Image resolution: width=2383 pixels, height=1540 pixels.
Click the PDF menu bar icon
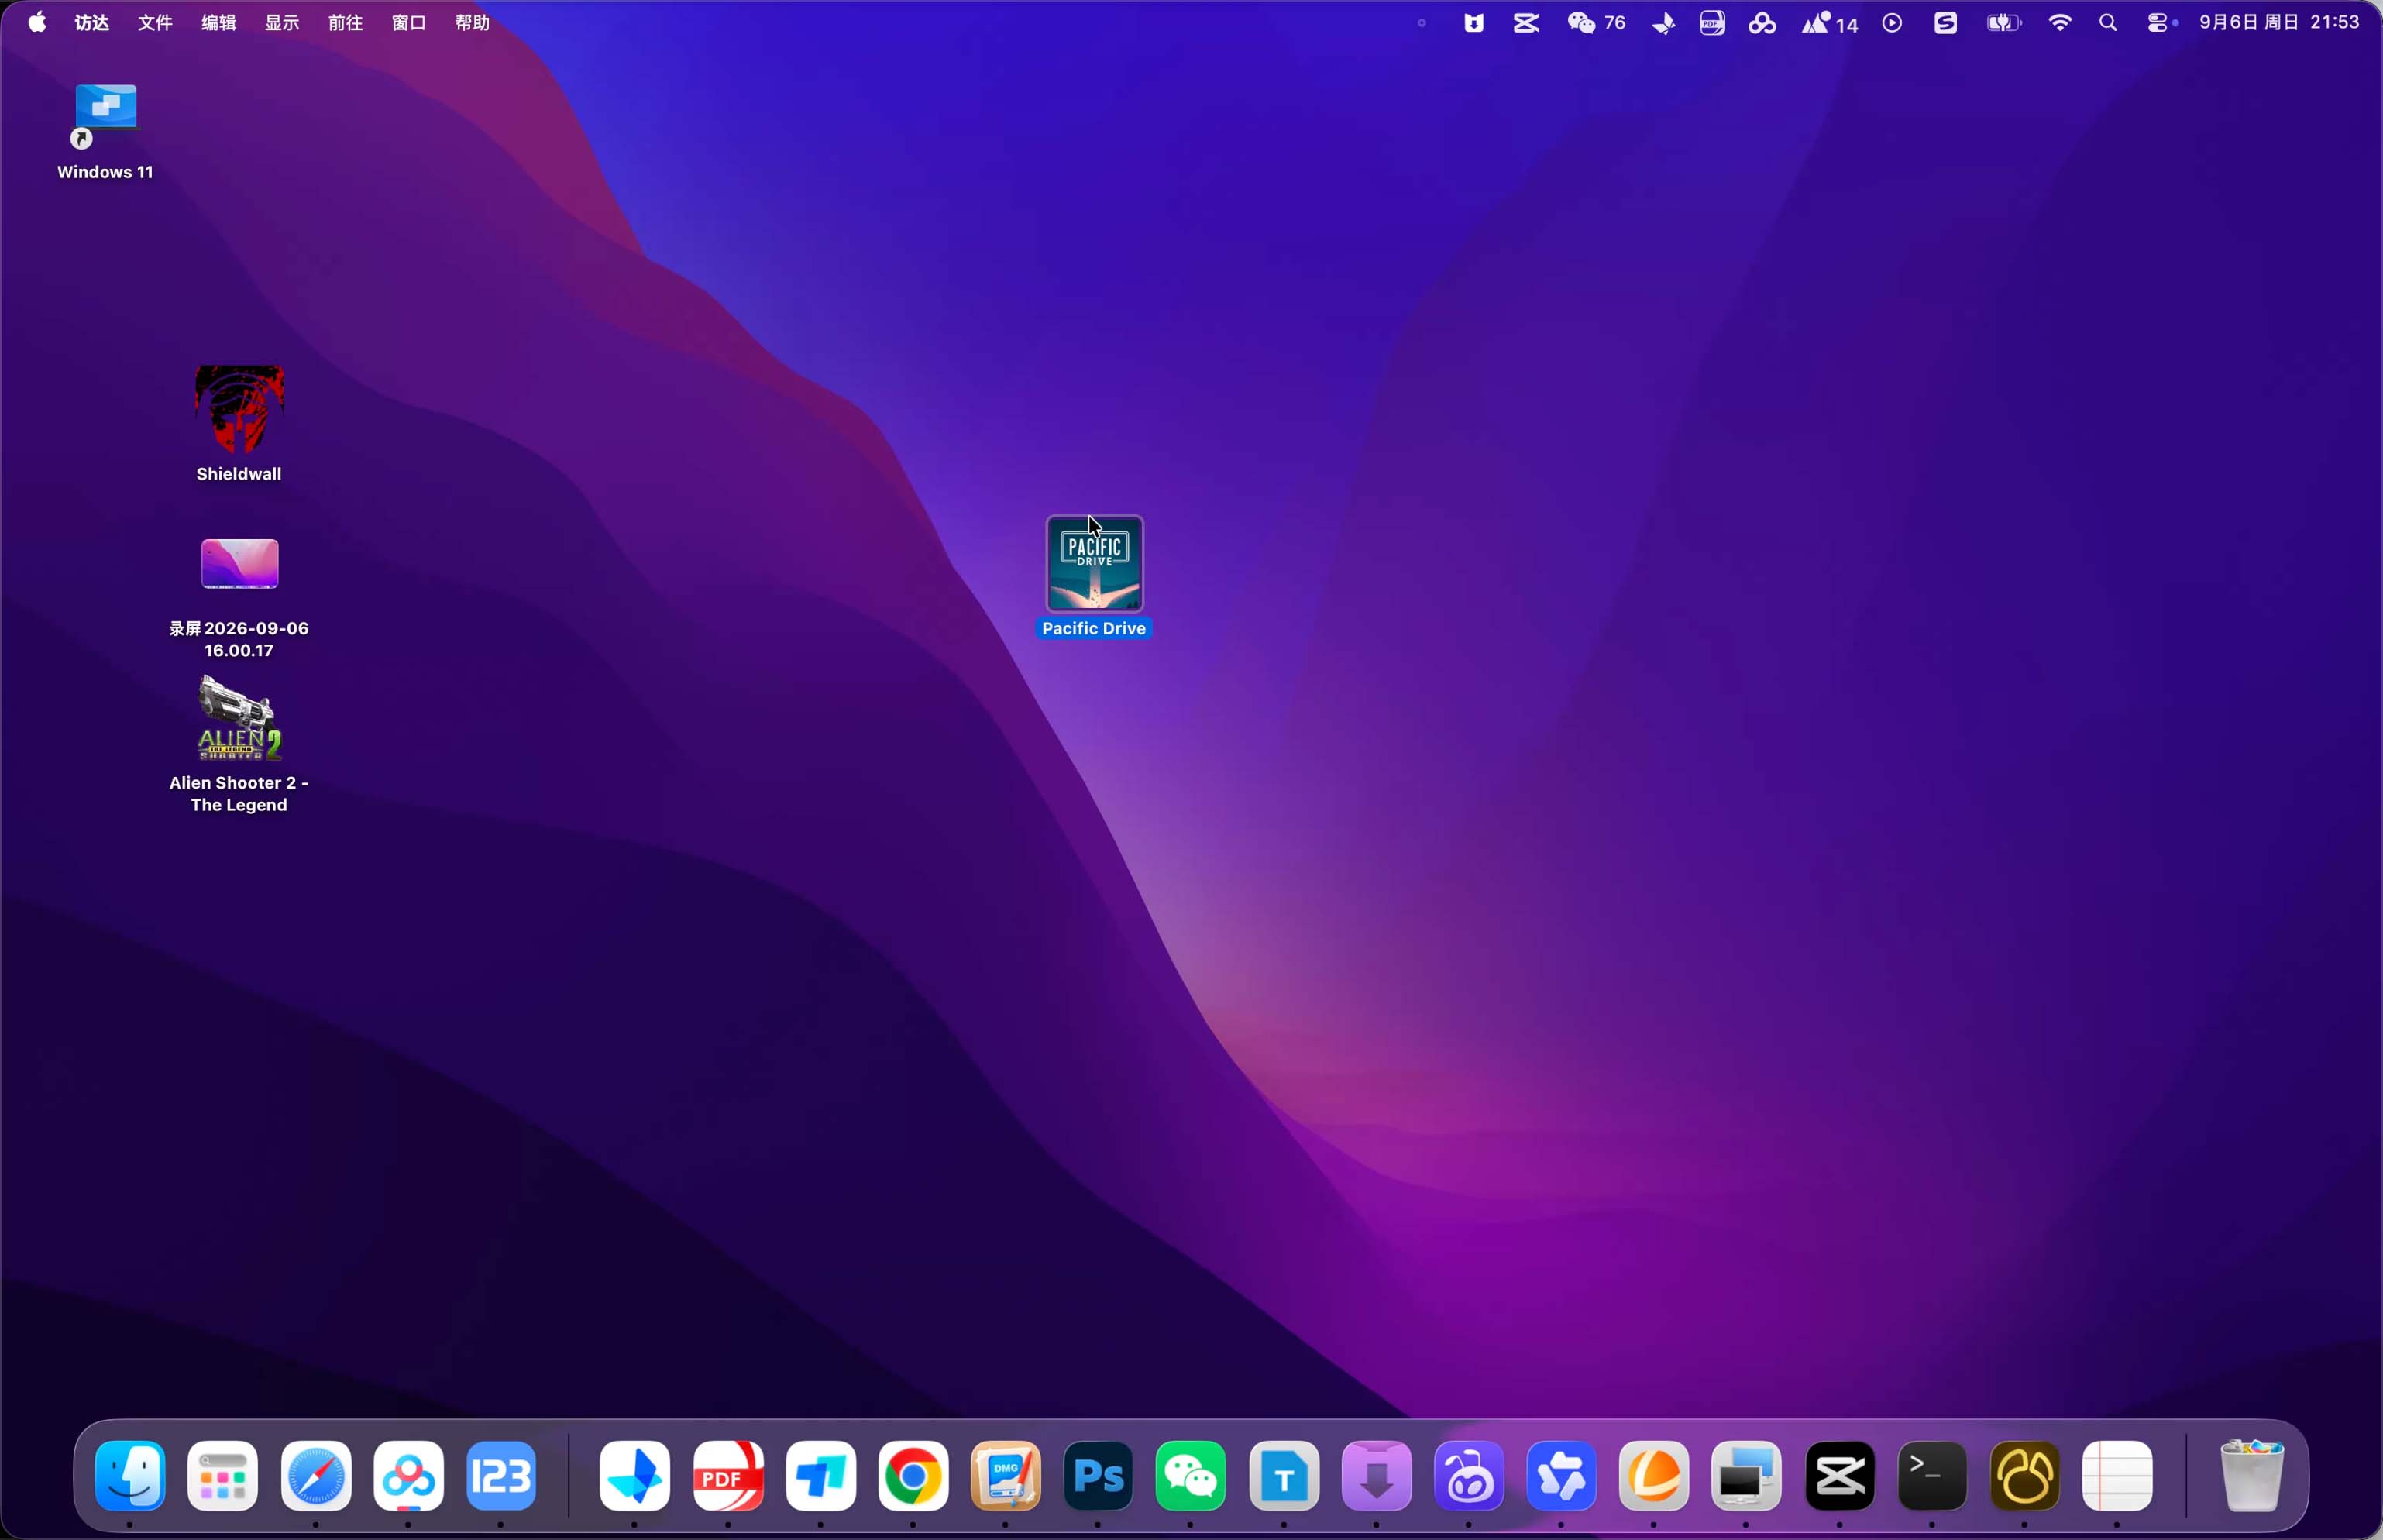click(1713, 23)
